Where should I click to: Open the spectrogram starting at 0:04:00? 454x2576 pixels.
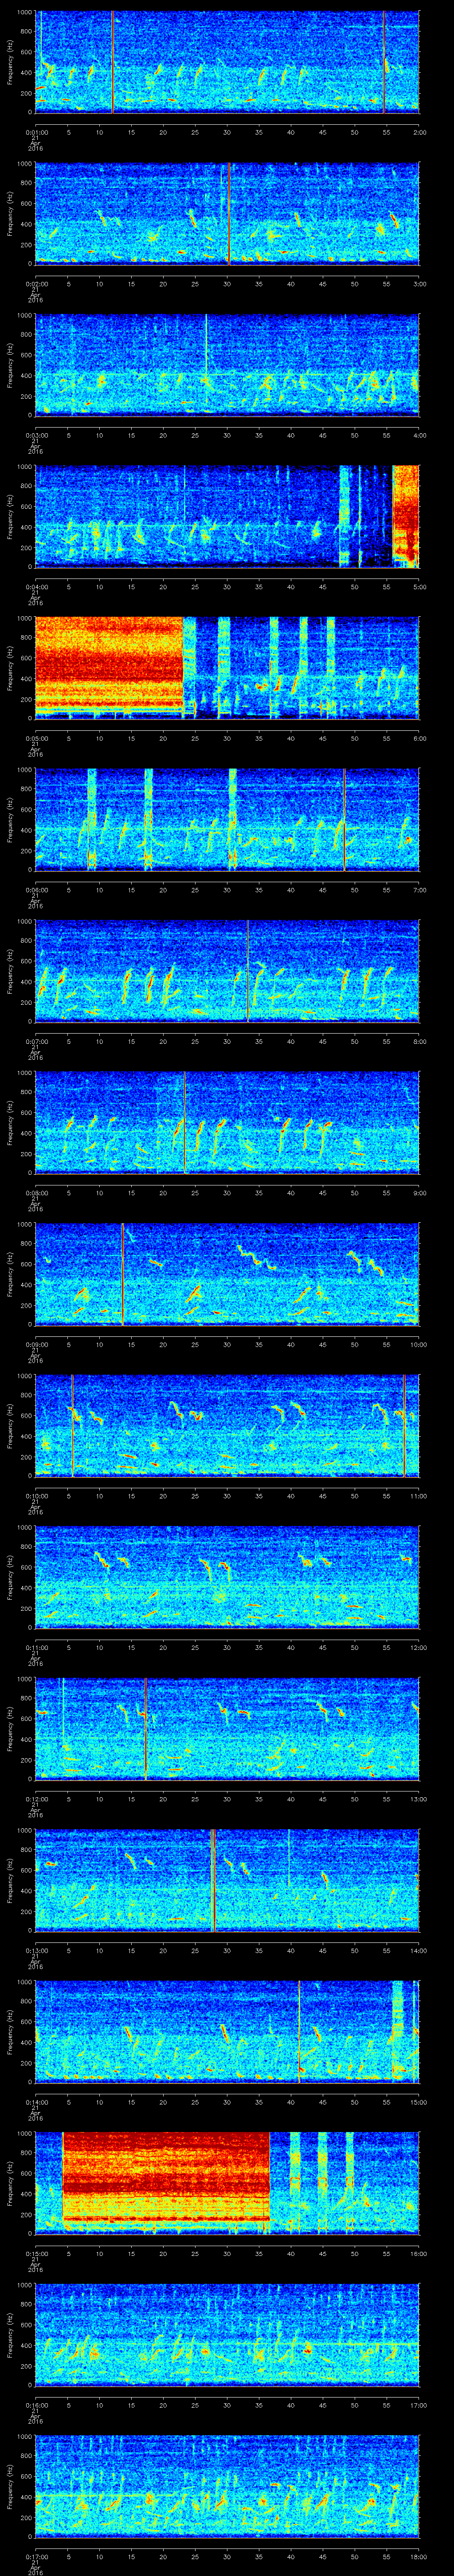pyautogui.click(x=227, y=516)
